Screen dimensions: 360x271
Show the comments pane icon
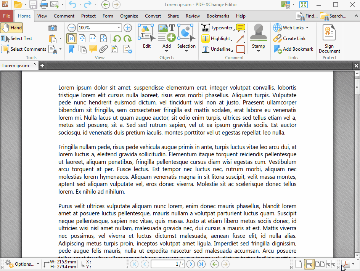pos(93,49)
